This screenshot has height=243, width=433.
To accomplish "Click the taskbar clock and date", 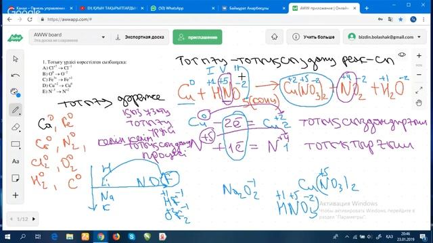I will click(x=405, y=237).
